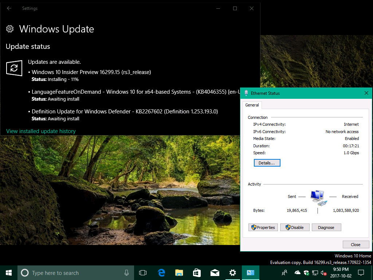373x280 pixels.
Task: Disable the Ethernet connection
Action: pos(295,227)
